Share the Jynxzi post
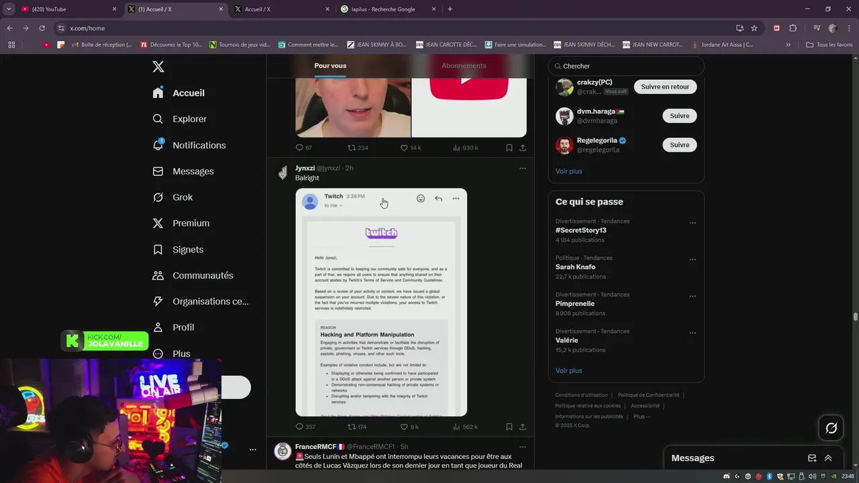859x483 pixels. (x=523, y=427)
